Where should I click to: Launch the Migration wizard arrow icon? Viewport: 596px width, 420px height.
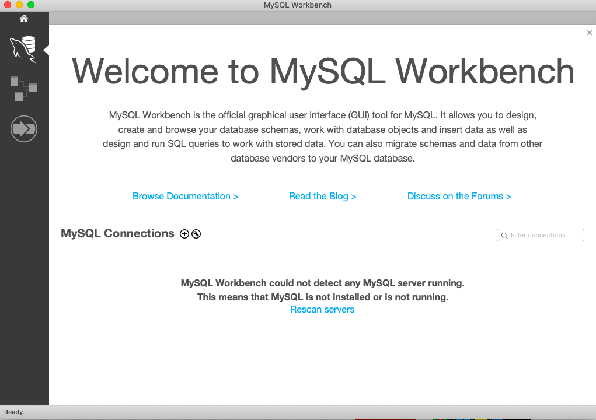coord(24,128)
